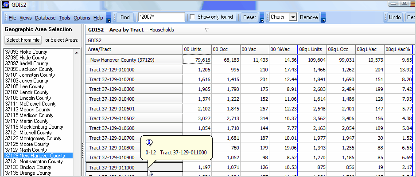The width and height of the screenshot is (416, 177).
Task: Click the Select From File button
Action: pos(23,40)
